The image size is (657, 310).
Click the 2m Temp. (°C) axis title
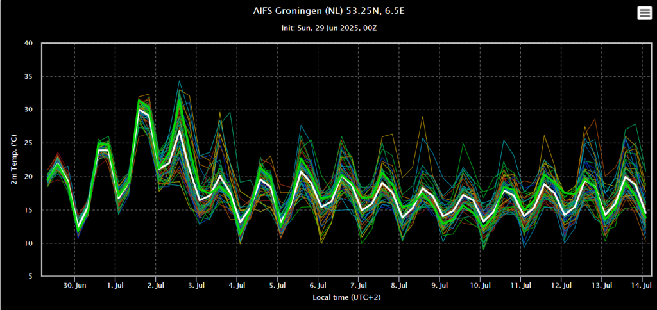14,159
